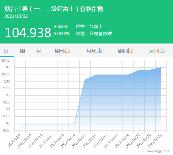Screen dimensions: 173x155
Task: Click the chart data point for 2021/10/14
Action: click(x=74, y=124)
